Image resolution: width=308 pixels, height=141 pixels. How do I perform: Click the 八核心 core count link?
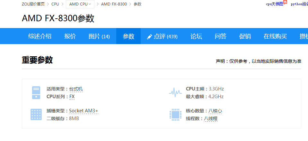[215, 111]
